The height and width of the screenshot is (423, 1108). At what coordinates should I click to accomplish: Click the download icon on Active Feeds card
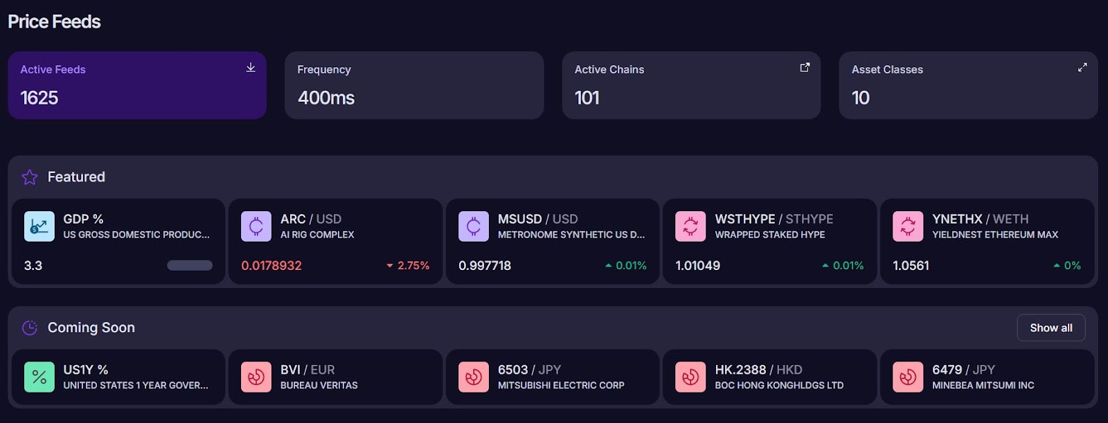[251, 67]
